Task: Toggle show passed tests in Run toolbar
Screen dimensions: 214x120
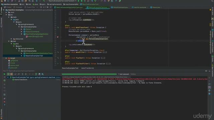Action: coord(8,74)
